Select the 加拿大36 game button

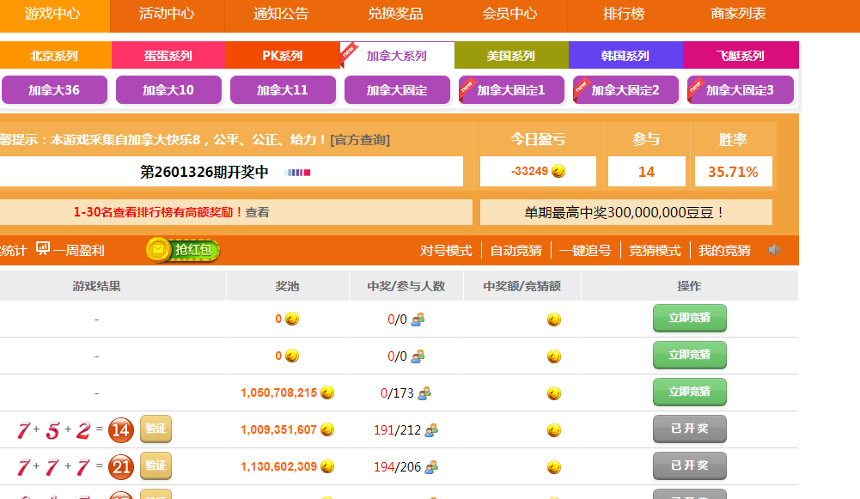pyautogui.click(x=54, y=89)
